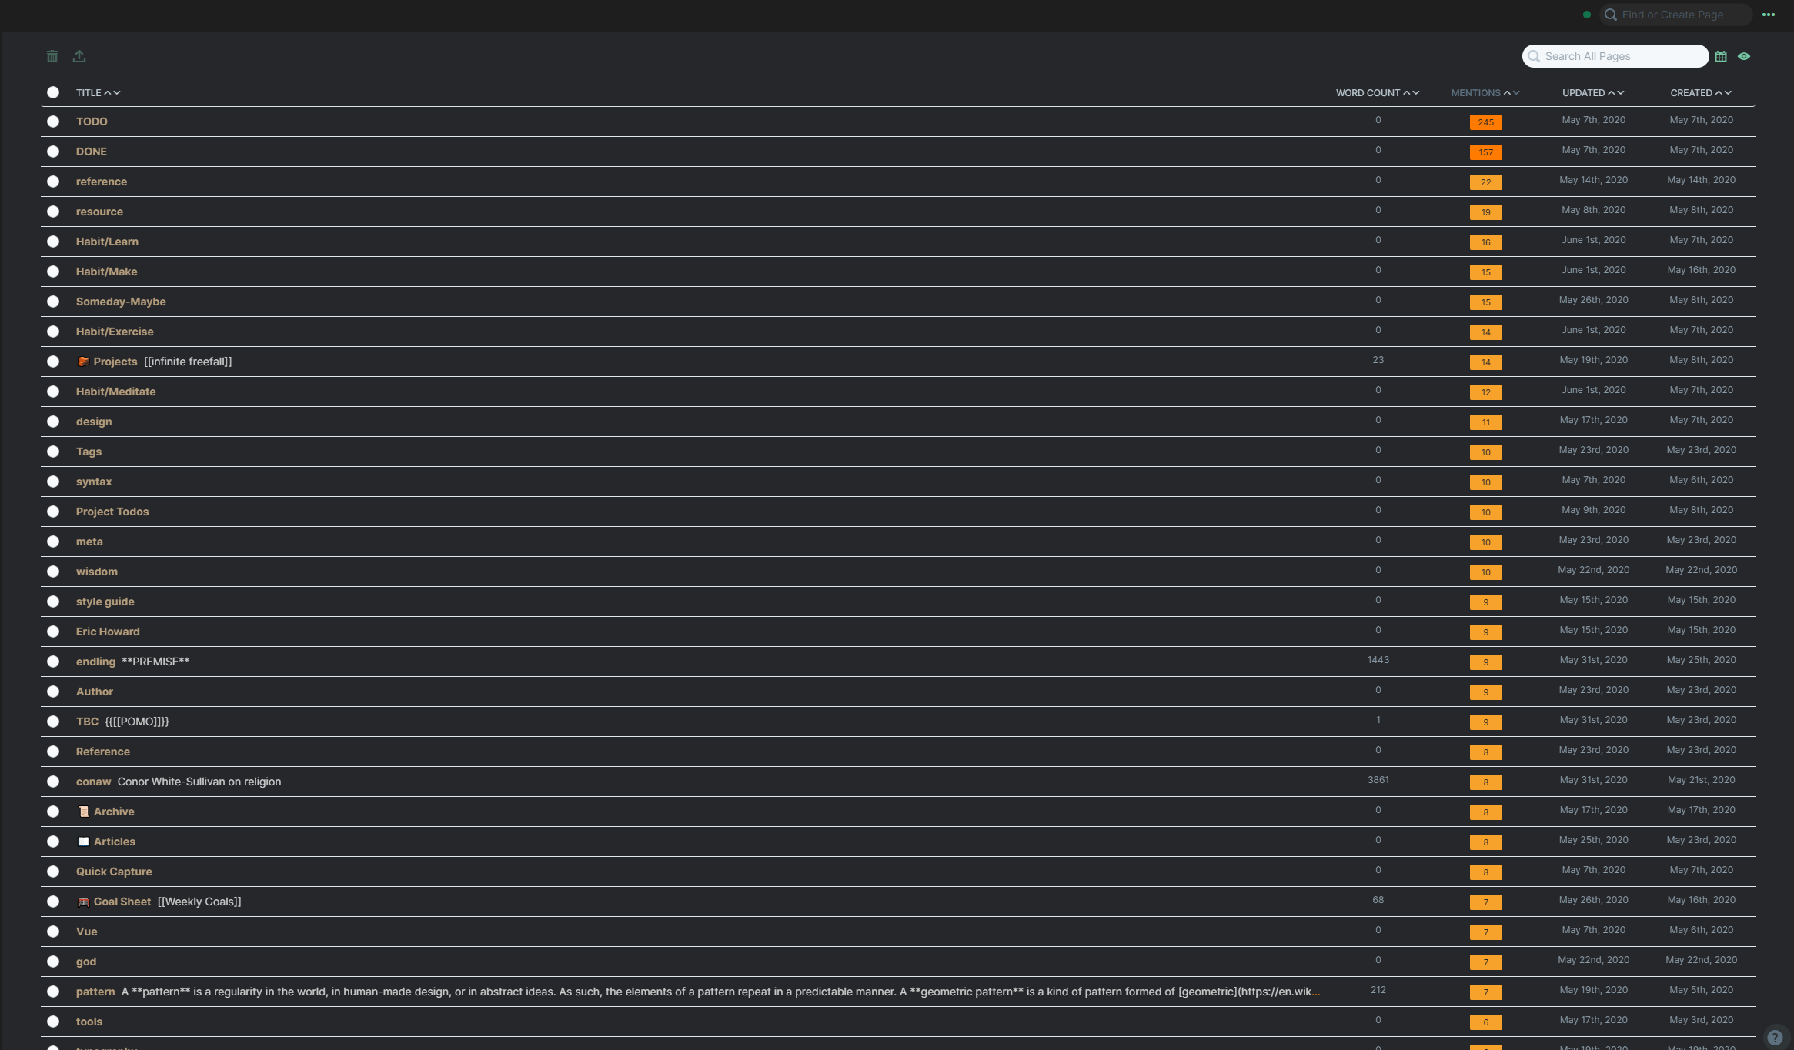
Task: Click the green sync status dot
Action: pyautogui.click(x=1587, y=15)
